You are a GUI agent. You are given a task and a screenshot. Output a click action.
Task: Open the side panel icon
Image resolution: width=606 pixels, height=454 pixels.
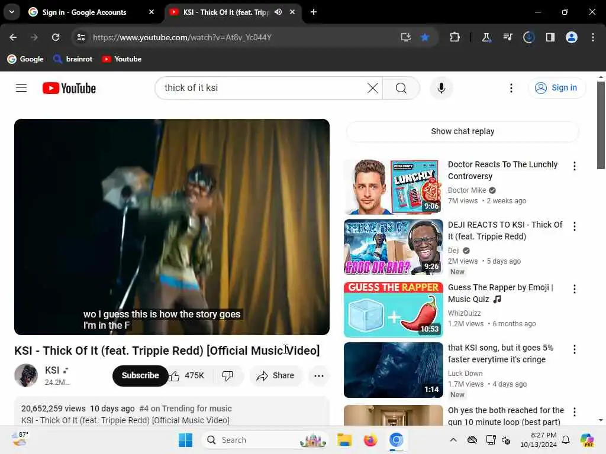(550, 37)
